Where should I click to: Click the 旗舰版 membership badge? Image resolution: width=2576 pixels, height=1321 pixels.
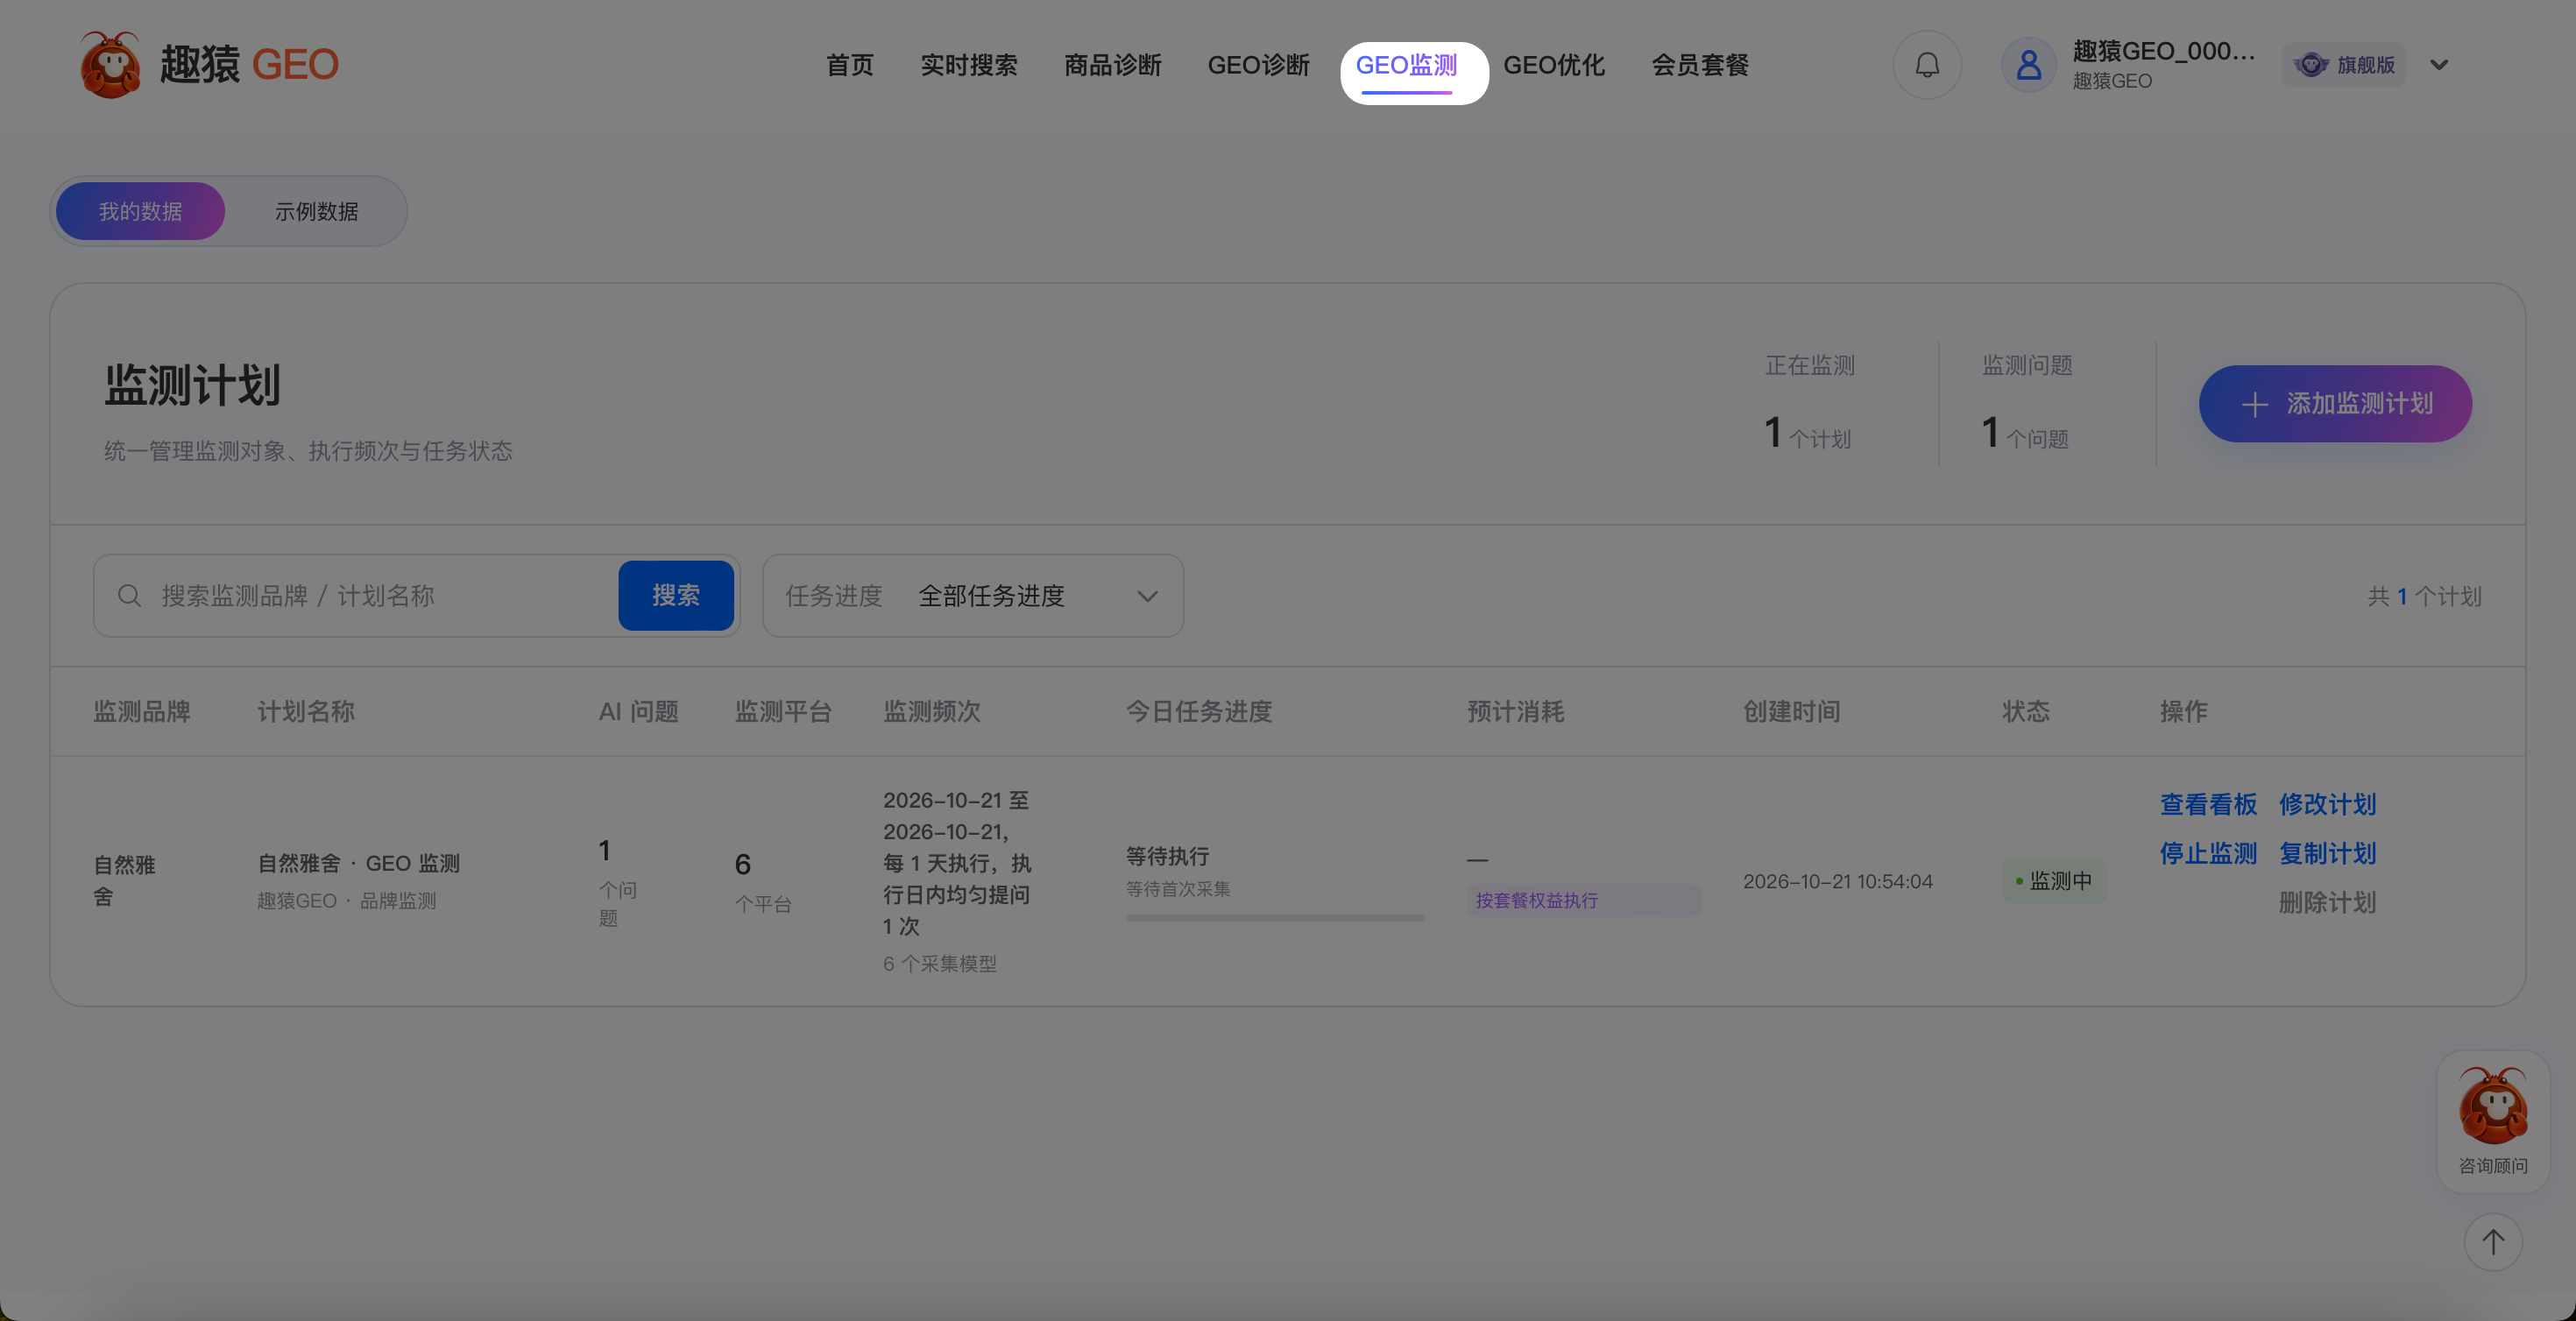(x=2344, y=65)
